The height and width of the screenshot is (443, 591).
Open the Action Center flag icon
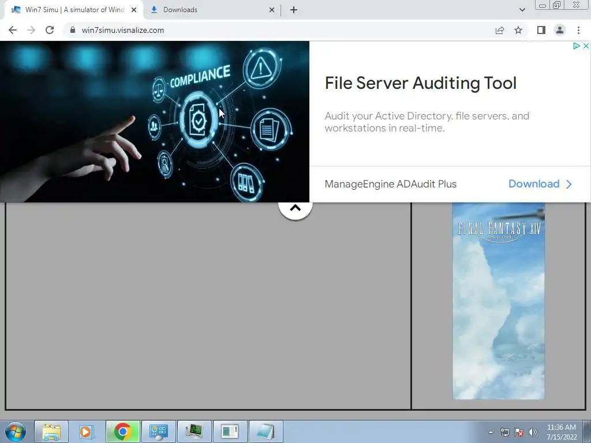[519, 432]
